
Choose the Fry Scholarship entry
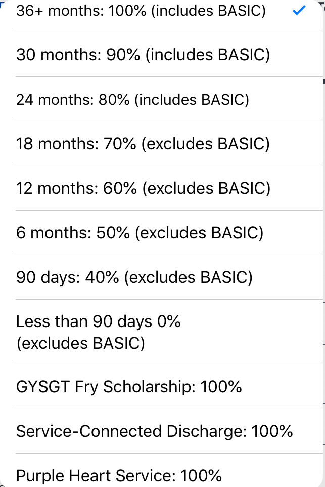[129, 387]
